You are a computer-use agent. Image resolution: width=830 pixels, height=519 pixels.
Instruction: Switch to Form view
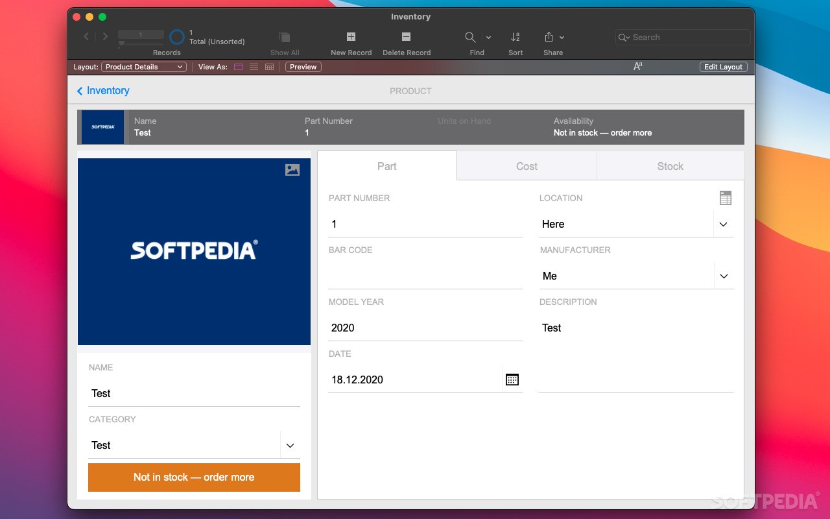pos(239,67)
